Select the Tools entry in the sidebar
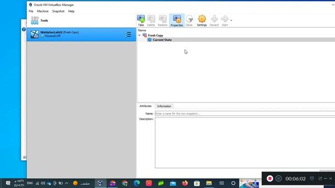 pyautogui.click(x=81, y=21)
